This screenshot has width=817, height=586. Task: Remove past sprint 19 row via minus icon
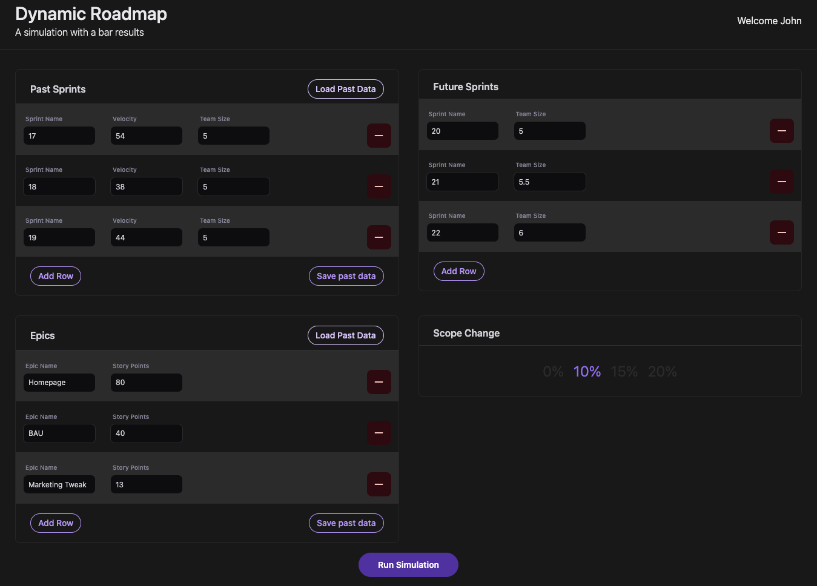[379, 237]
